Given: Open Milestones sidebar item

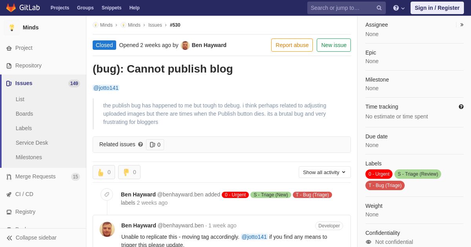Looking at the screenshot, I should click(29, 157).
